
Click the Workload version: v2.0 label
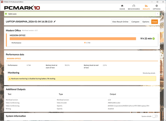(x=30, y=31)
